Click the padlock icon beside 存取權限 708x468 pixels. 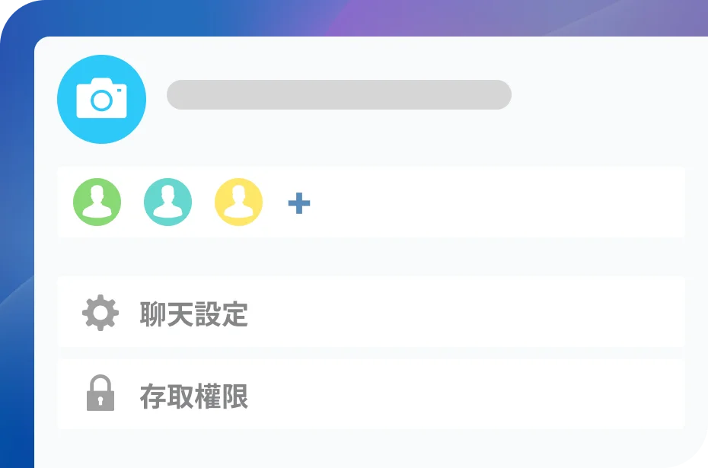coord(100,393)
